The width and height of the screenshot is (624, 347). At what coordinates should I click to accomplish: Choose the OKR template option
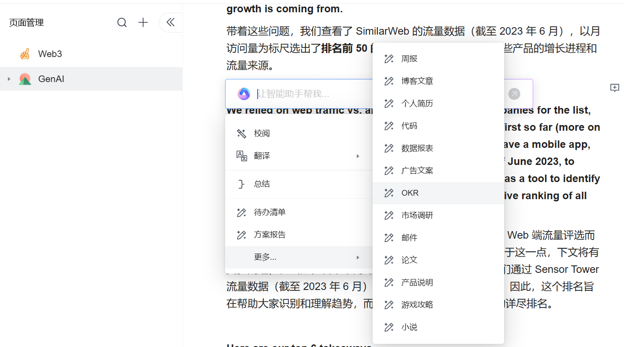(410, 193)
